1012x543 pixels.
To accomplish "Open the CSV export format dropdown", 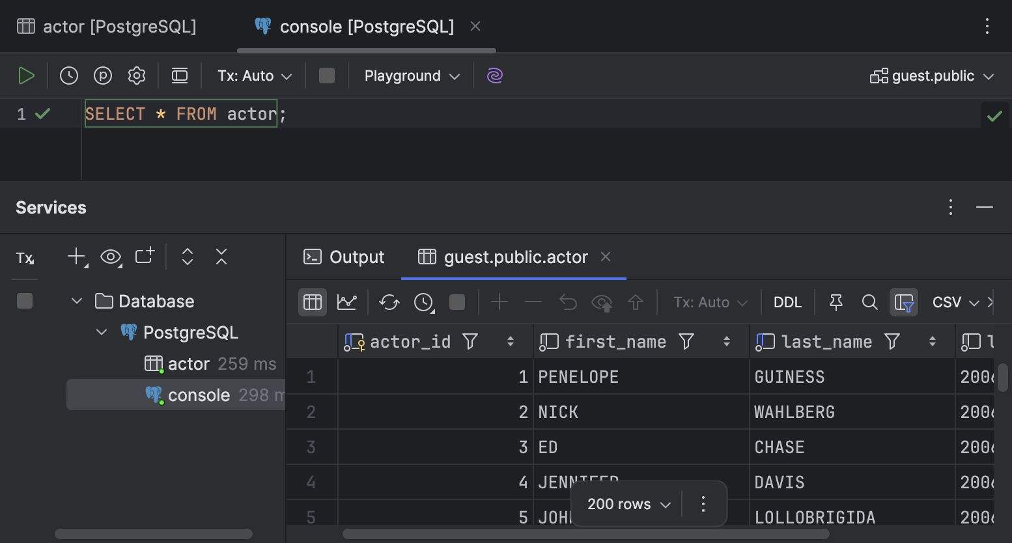I will click(955, 301).
